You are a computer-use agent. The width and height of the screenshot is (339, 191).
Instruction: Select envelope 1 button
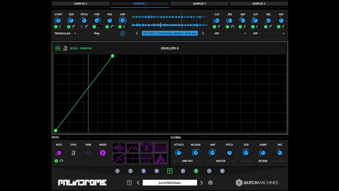click(x=117, y=171)
